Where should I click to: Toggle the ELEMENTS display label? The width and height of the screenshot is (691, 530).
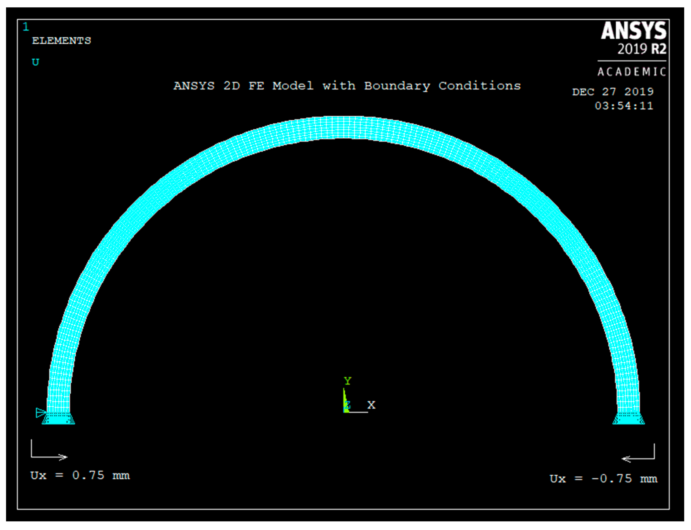click(x=62, y=40)
